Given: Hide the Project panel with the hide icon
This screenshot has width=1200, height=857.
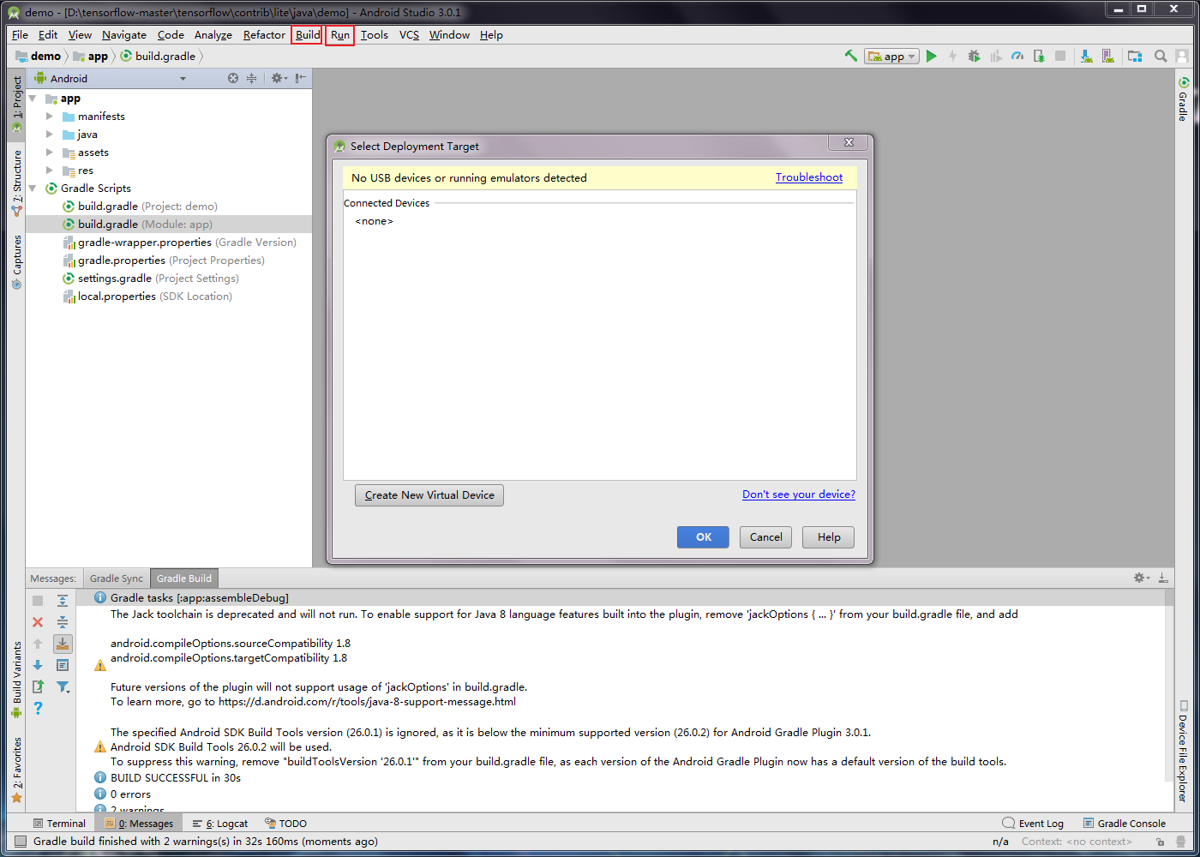Looking at the screenshot, I should click(300, 78).
